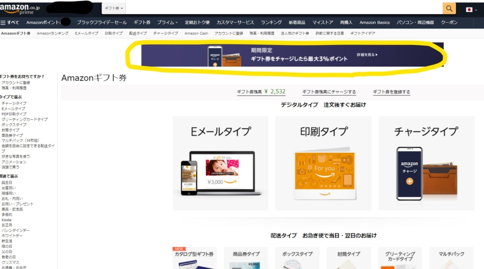Image resolution: width=484 pixels, height=269 pixels.
Task: Click アカウントに登録 in the left sidebar
Action: [x=16, y=83]
